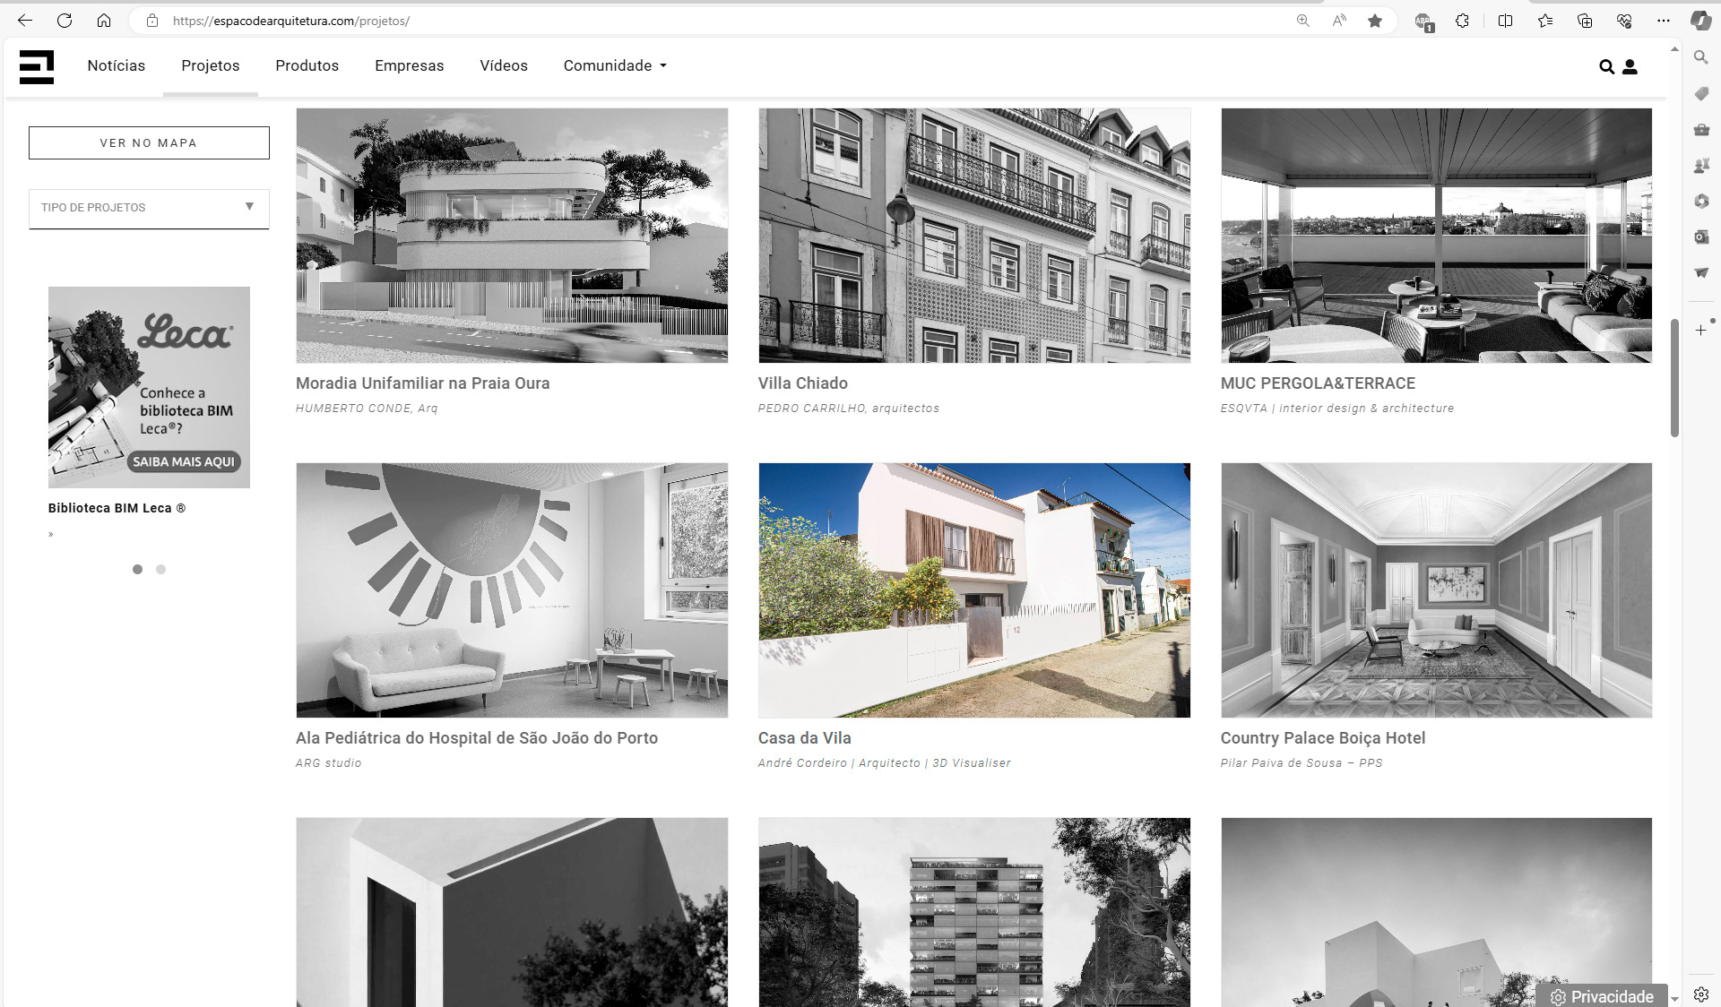Open the Casa da Vila thumbnail

(x=973, y=590)
